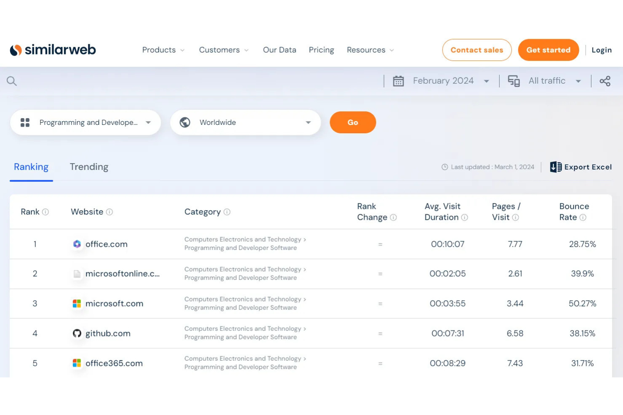The image size is (623, 415).
Task: Expand the Products menu
Action: pos(163,50)
